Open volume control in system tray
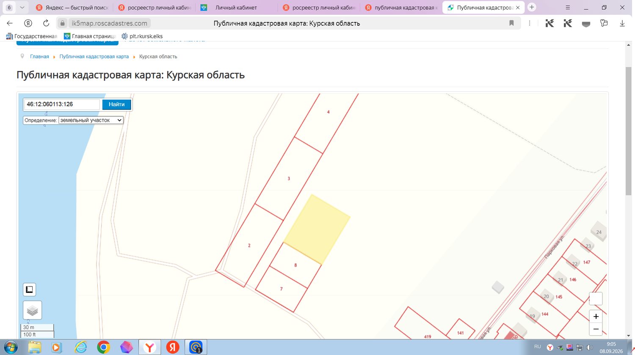Screen dimensions: 635x355 point(589,347)
